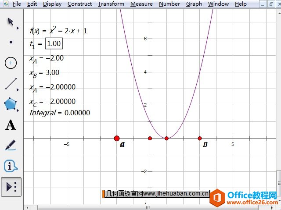Image resolution: width=281 pixels, height=210 pixels.
Task: Restore down the document window
Action: (x=271, y=4)
